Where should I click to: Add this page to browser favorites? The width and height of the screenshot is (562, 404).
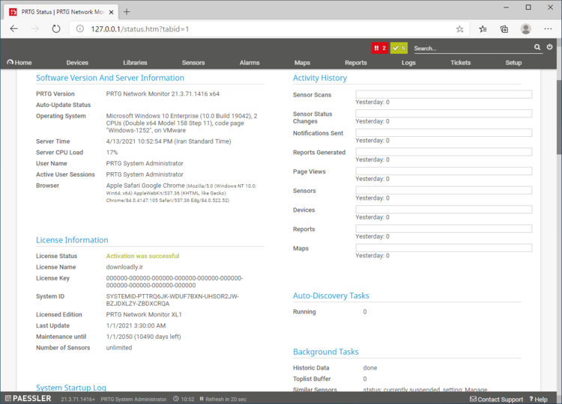tap(459, 28)
